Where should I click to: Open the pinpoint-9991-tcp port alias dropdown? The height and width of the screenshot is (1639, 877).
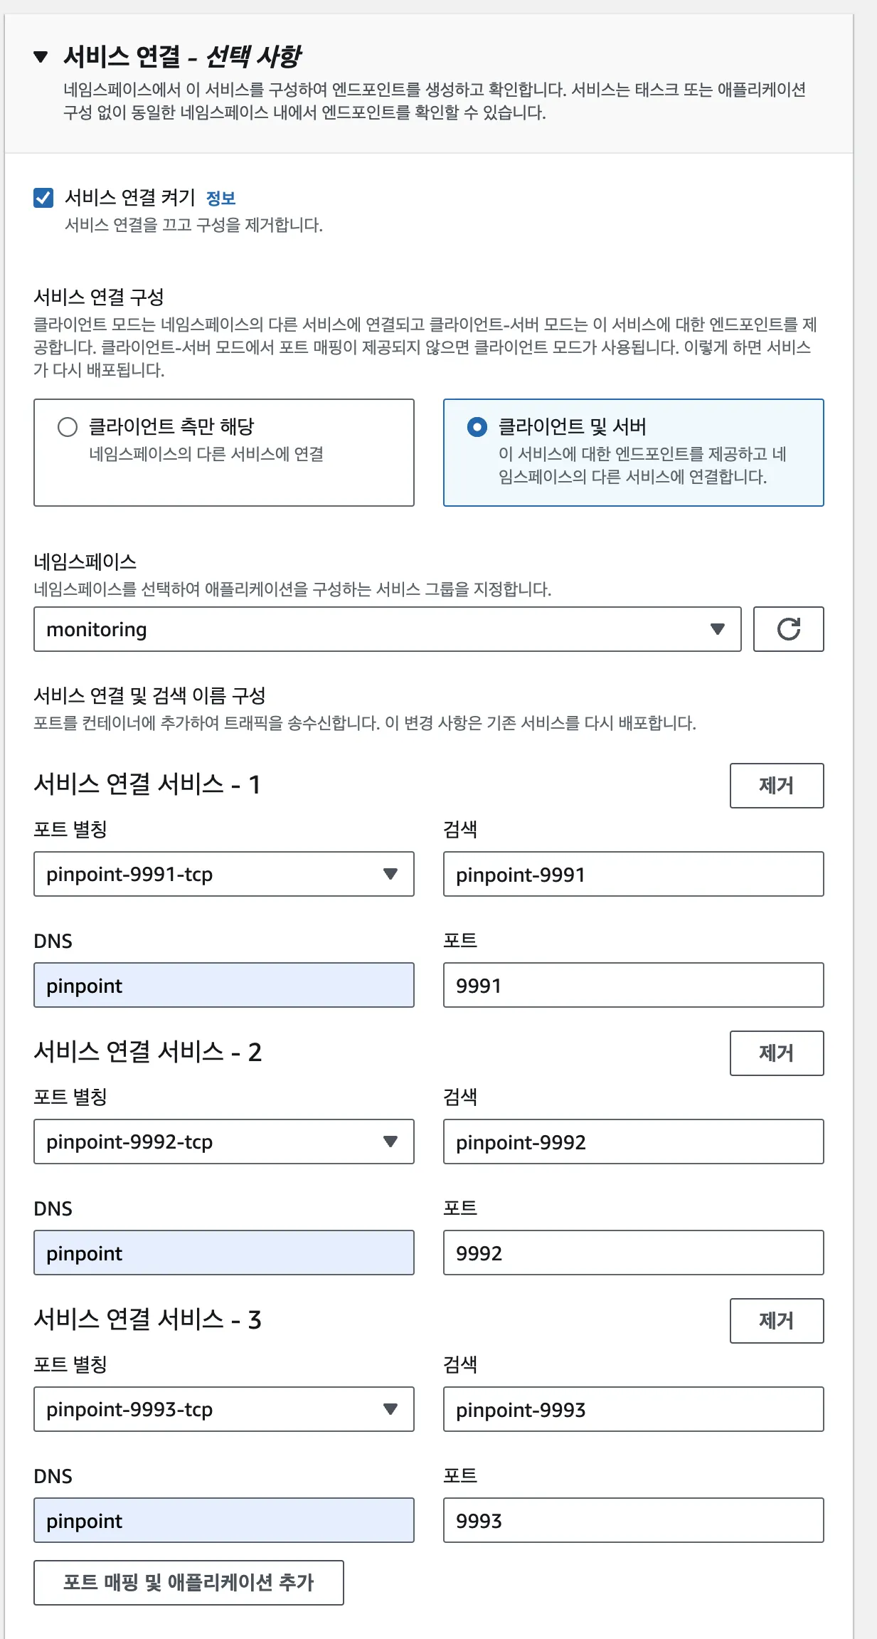(223, 874)
